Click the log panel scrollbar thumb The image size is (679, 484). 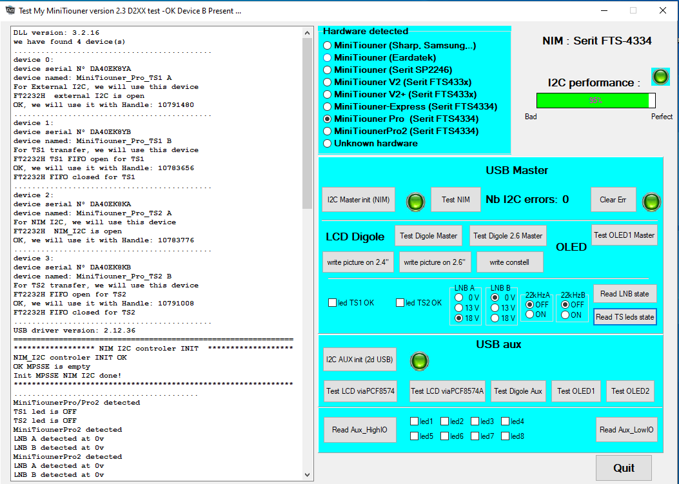click(x=307, y=123)
